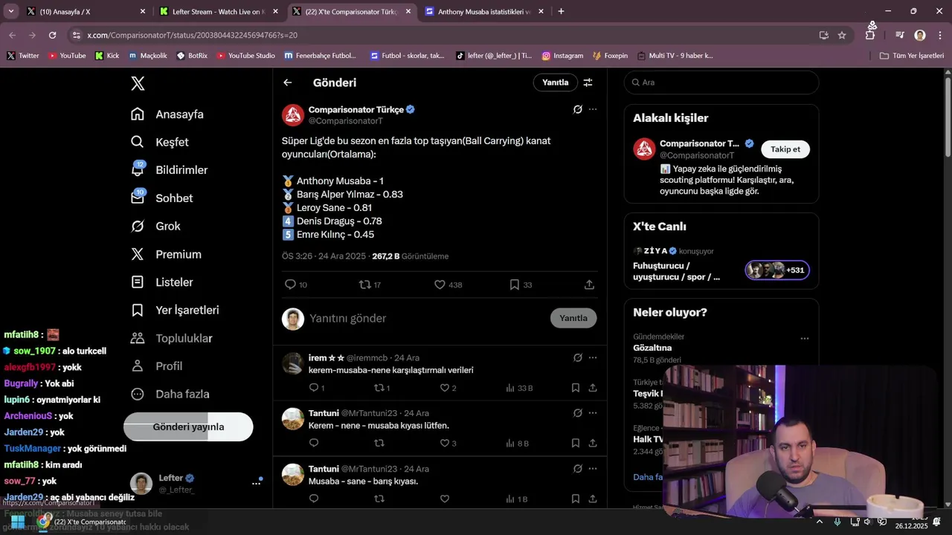Open Premium page

(166, 254)
